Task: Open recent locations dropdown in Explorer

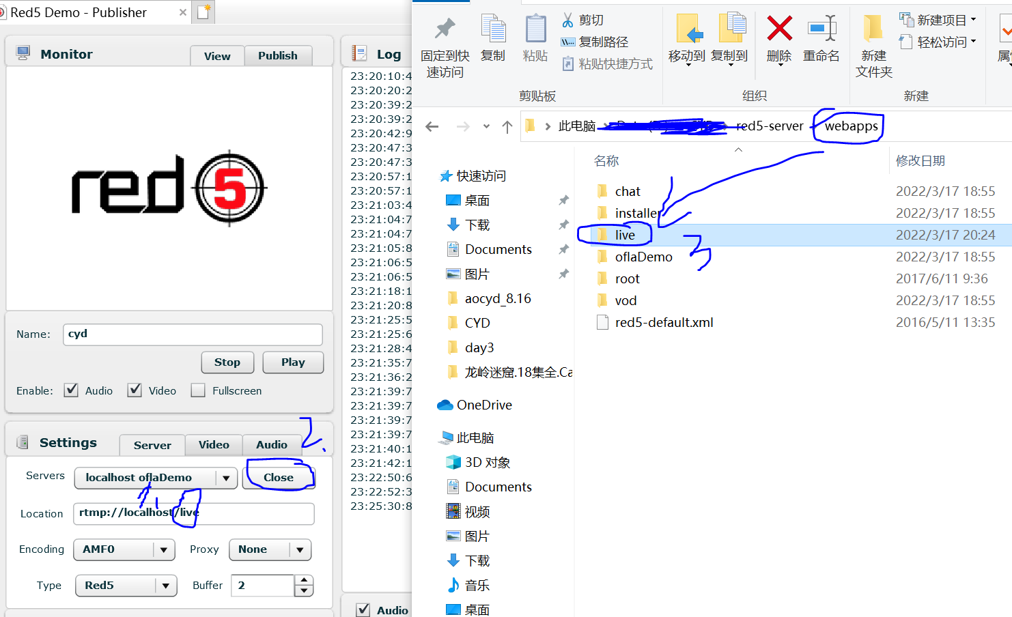Action: click(486, 126)
